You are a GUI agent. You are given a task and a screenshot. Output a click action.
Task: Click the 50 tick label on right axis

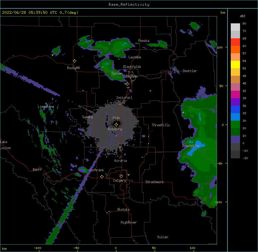pos(221,86)
